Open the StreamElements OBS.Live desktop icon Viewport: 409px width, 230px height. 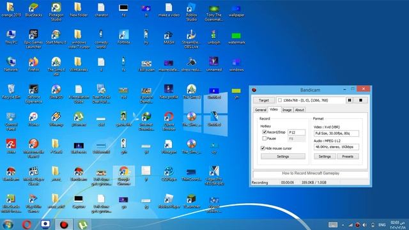point(192,39)
